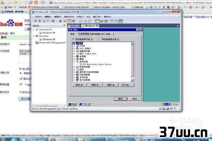Image resolution: width=212 pixels, height=141 pixels.
Task: Click device tree scrollbar down arrow
Action: coord(132,80)
